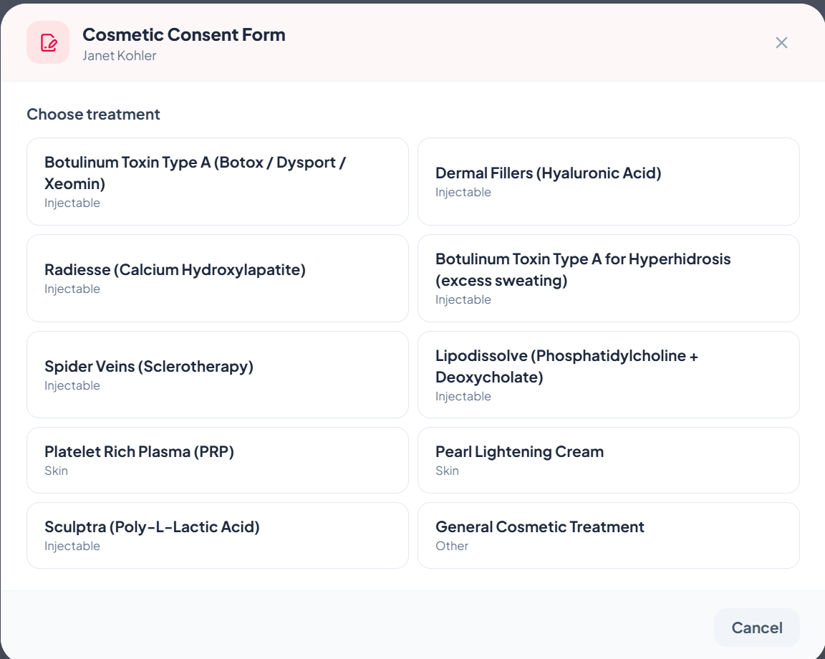825x659 pixels.
Task: Select Botulinum Toxin for Hyperhidrosis treatment
Action: 608,278
